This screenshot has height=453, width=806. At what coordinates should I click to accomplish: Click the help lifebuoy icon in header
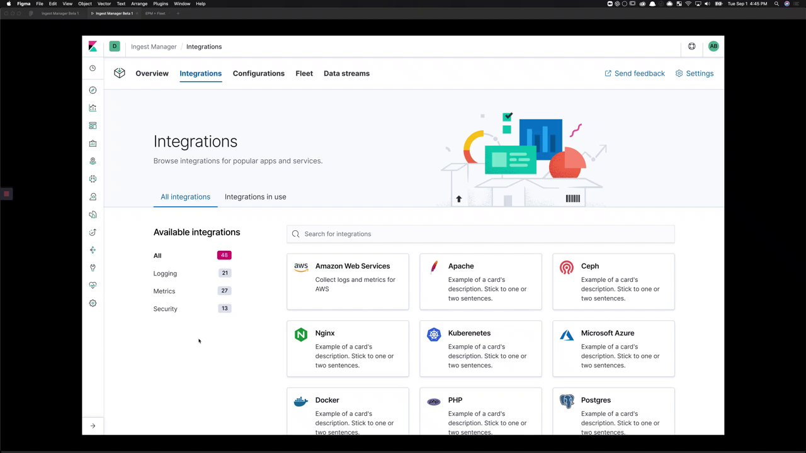[x=692, y=46]
